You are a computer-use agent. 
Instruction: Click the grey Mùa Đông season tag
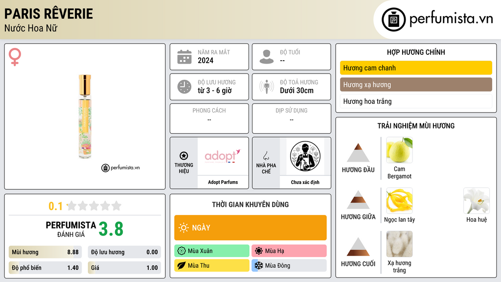tap(289, 265)
